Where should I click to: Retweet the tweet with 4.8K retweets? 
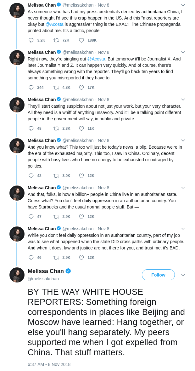click(56, 88)
